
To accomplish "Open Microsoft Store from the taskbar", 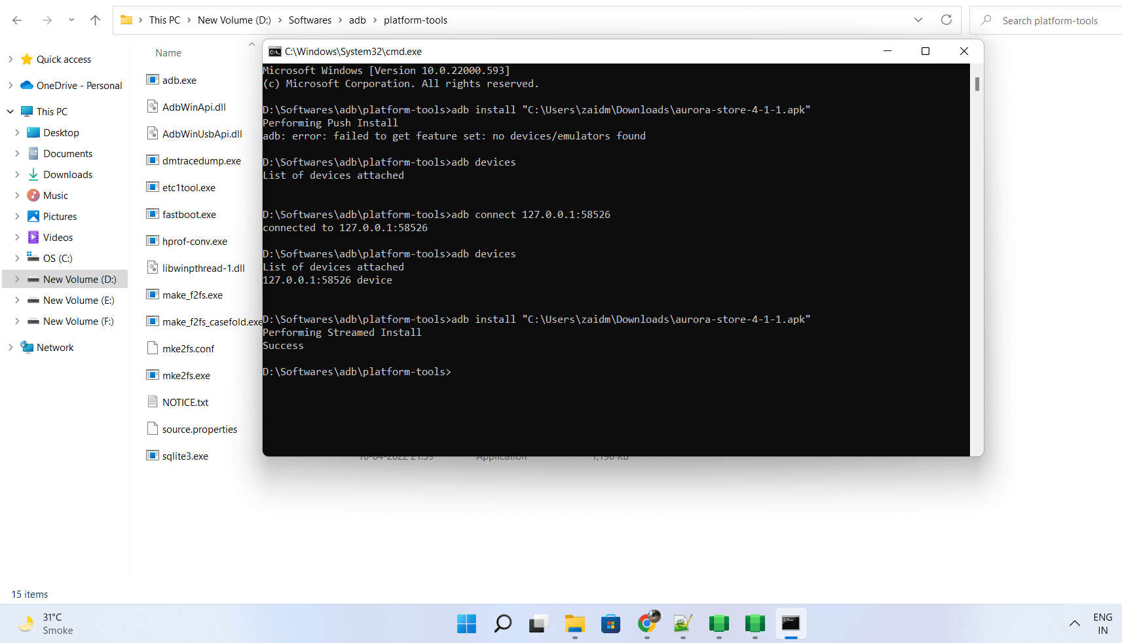I will point(610,623).
